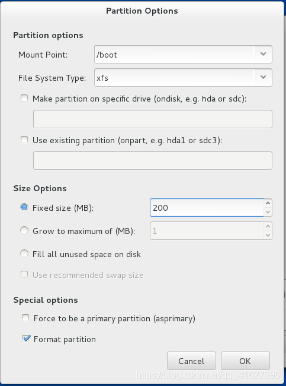
Task: Check Force to be a primary partition
Action: tap(25, 318)
